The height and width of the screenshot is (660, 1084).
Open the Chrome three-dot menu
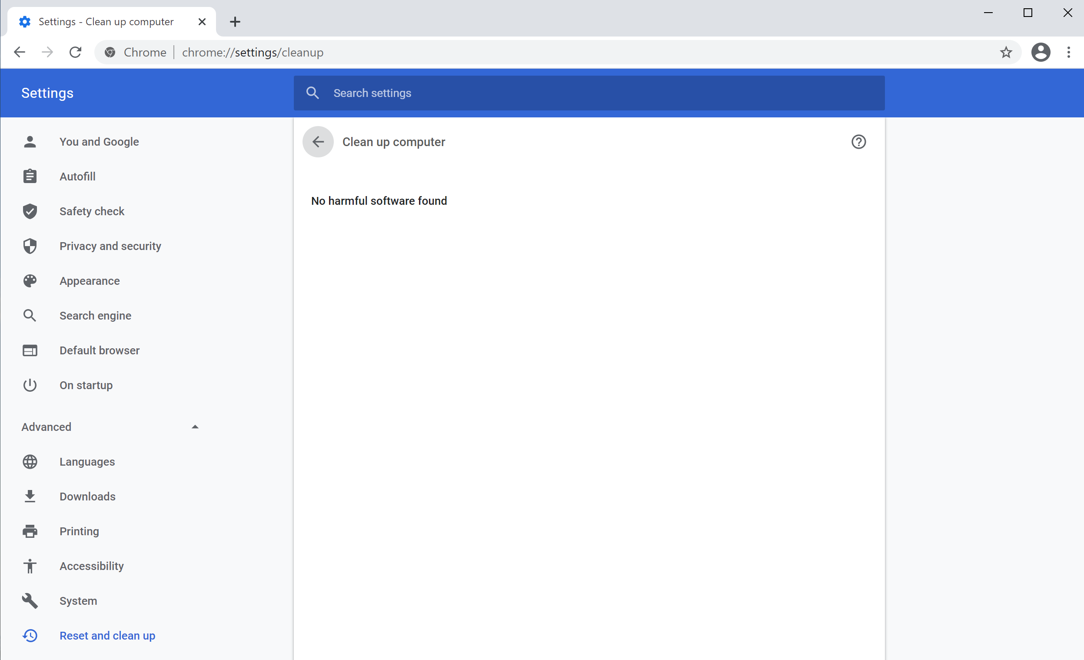coord(1069,52)
